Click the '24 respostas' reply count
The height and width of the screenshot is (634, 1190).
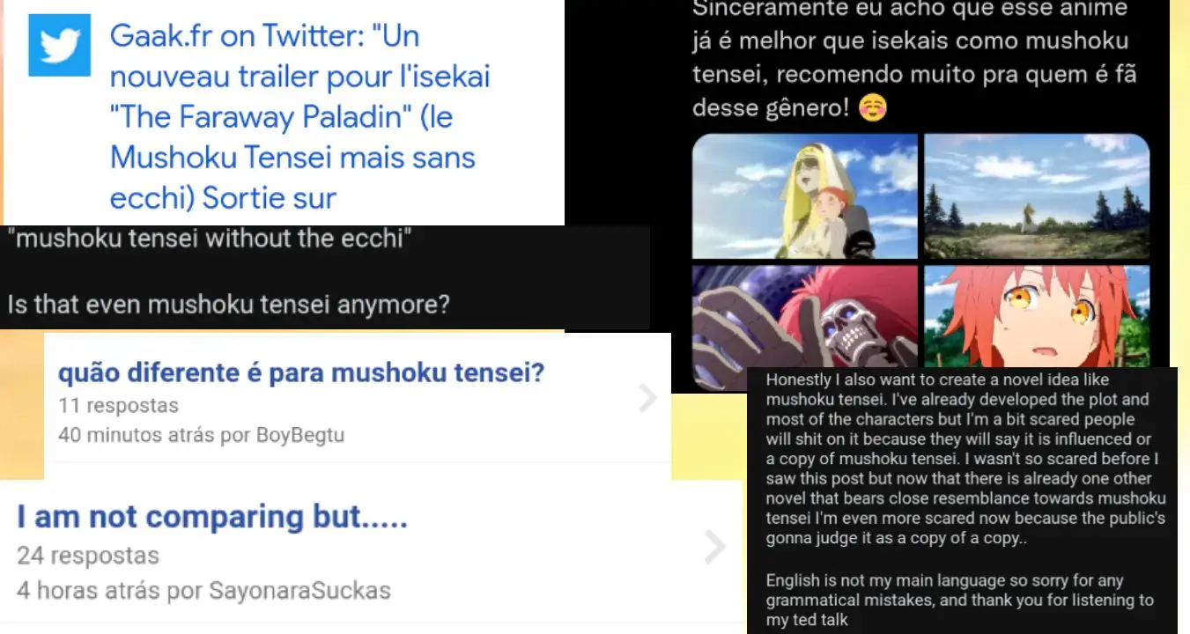click(x=88, y=556)
